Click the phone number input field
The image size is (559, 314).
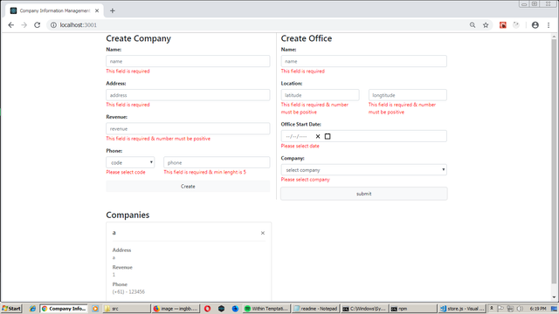(x=217, y=162)
